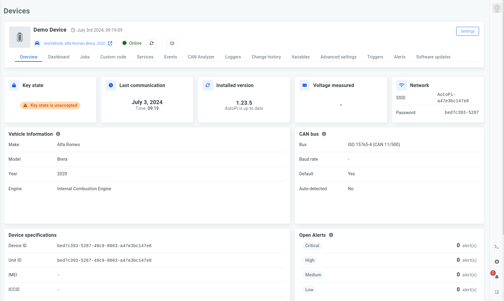Open the Advanced settings tab

[338, 57]
